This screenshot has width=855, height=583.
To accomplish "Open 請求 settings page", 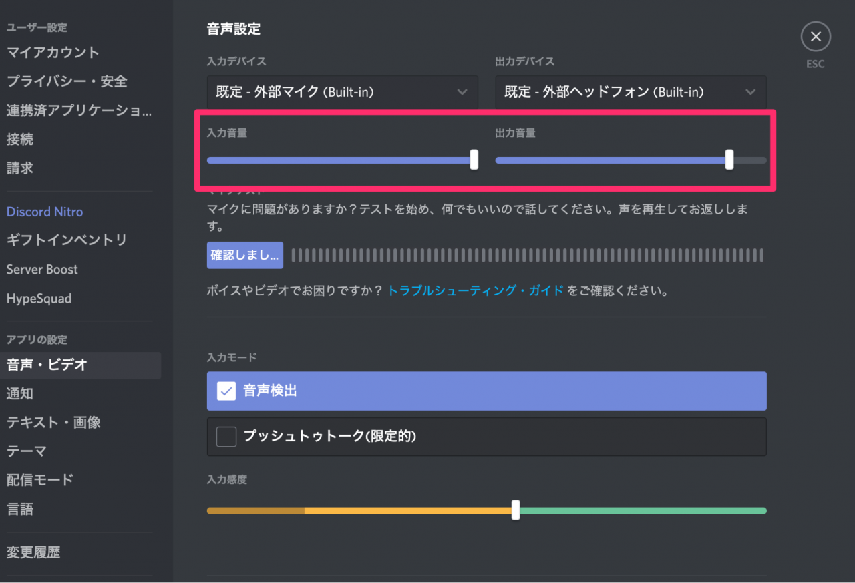I will (x=20, y=168).
